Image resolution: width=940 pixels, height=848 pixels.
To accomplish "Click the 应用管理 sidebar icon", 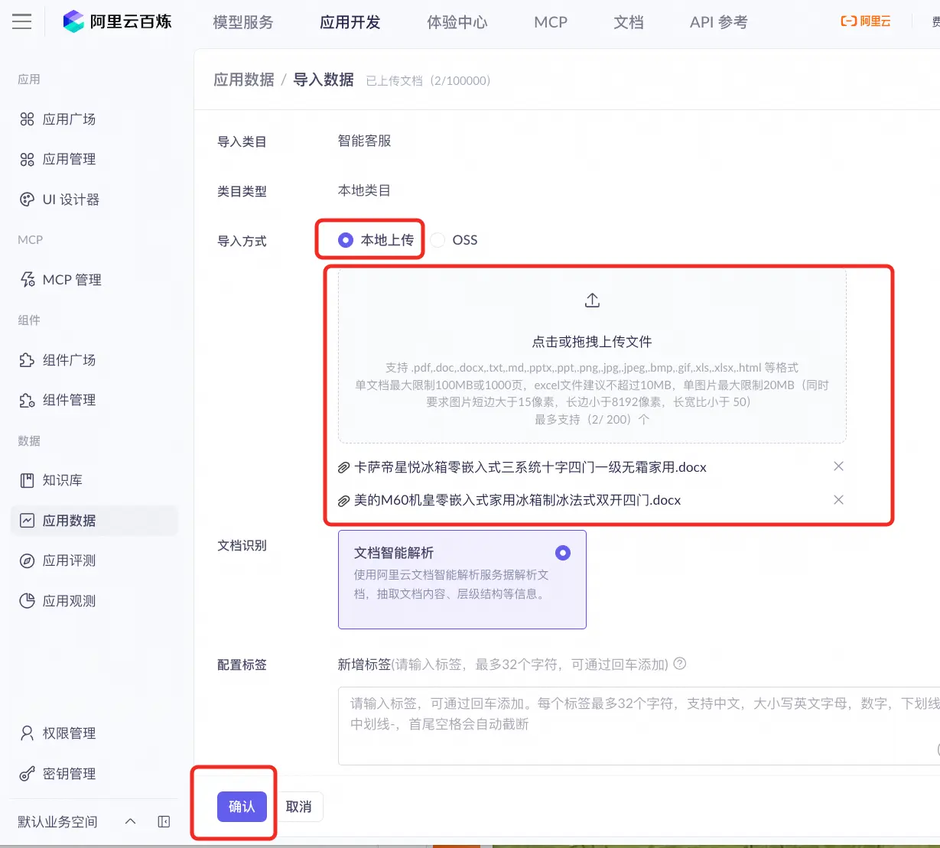I will [27, 159].
